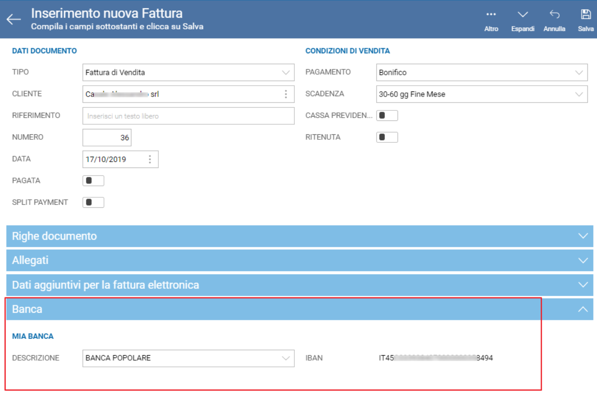Click the SCADENZA label

(x=325, y=94)
